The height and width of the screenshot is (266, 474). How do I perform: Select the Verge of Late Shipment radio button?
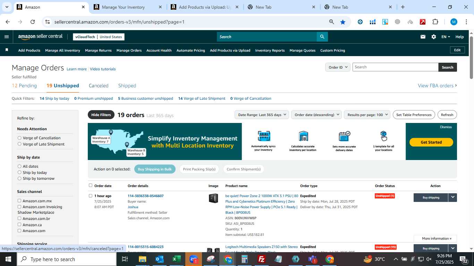click(19, 144)
